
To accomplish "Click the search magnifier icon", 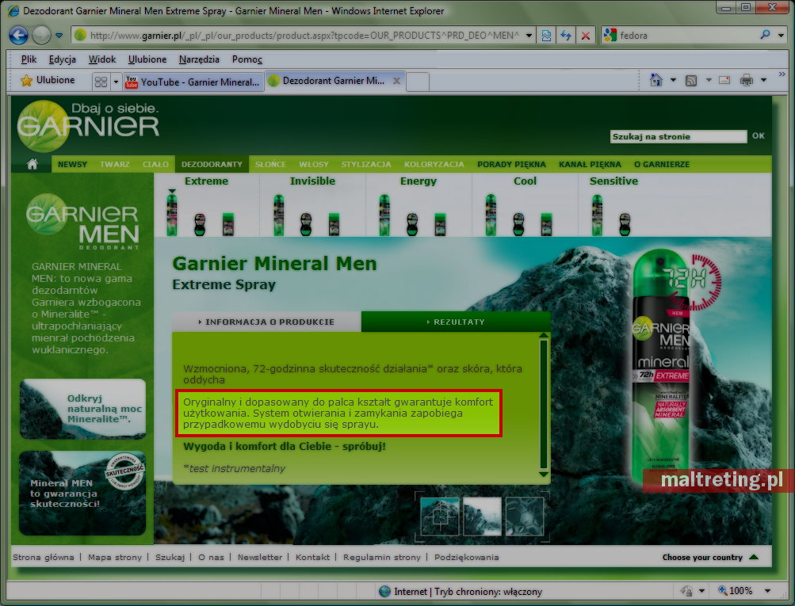I will tap(765, 35).
